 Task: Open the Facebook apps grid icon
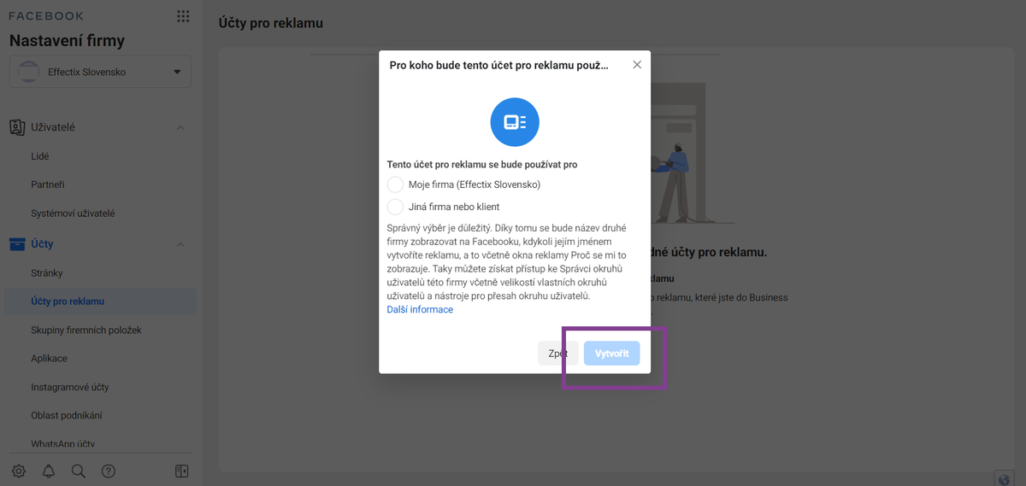coord(183,16)
